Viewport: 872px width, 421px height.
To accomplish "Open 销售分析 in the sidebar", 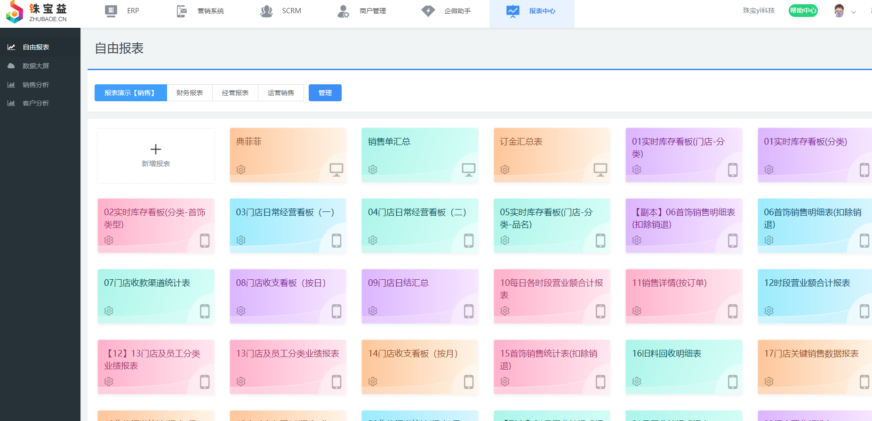I will coord(40,85).
